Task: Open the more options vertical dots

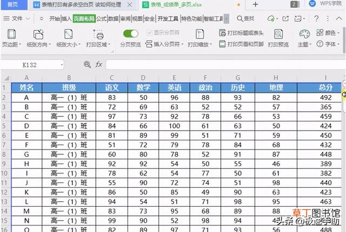Action: click(x=328, y=18)
